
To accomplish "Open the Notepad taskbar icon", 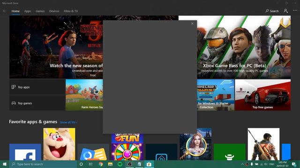I will (139, 164).
